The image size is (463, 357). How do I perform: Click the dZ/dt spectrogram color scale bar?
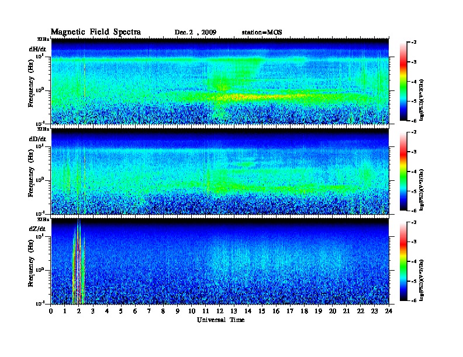[x=403, y=261]
